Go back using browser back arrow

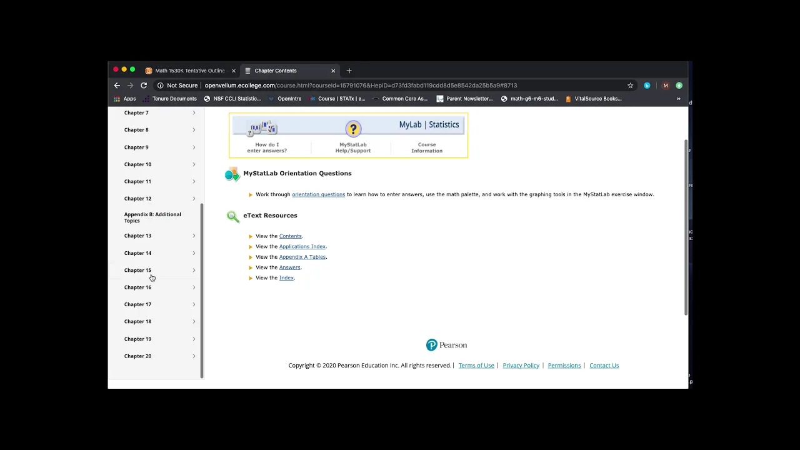tap(117, 86)
